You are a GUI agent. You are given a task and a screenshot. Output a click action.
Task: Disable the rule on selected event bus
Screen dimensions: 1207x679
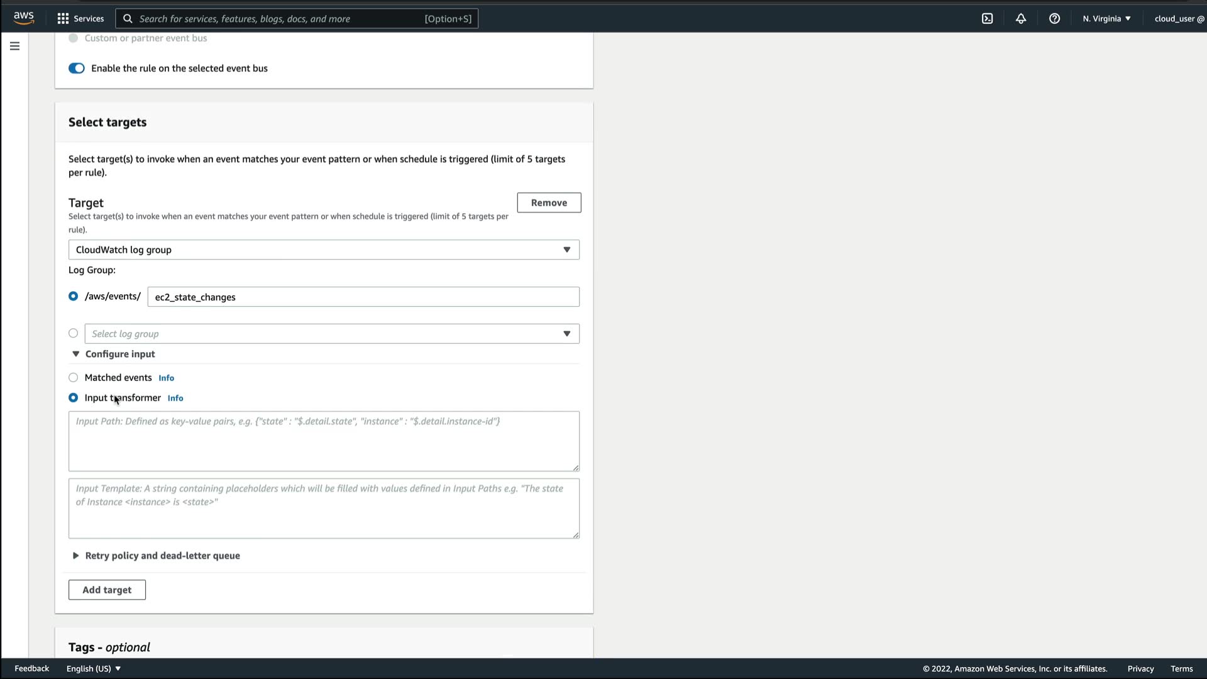(77, 69)
